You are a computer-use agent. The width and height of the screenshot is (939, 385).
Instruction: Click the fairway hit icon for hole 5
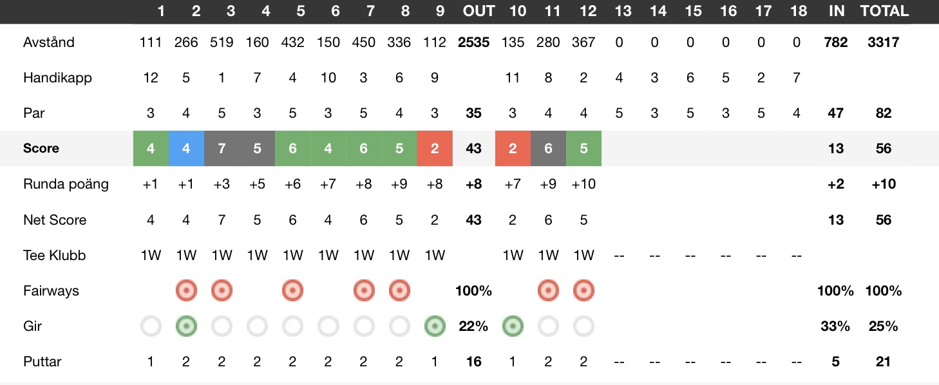[x=292, y=291]
